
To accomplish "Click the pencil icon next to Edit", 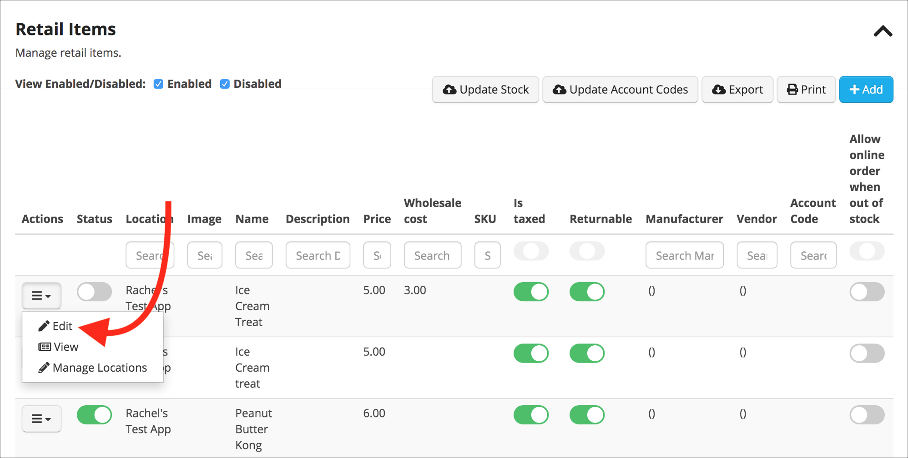I will (44, 325).
